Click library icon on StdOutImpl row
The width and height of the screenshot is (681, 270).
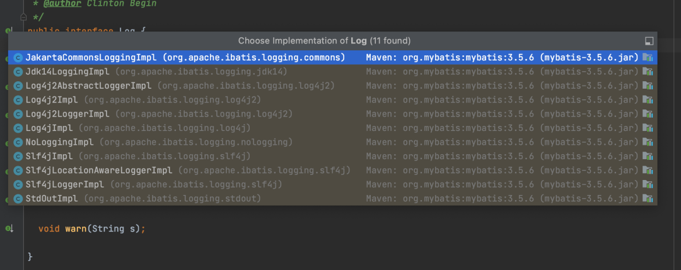(x=648, y=199)
